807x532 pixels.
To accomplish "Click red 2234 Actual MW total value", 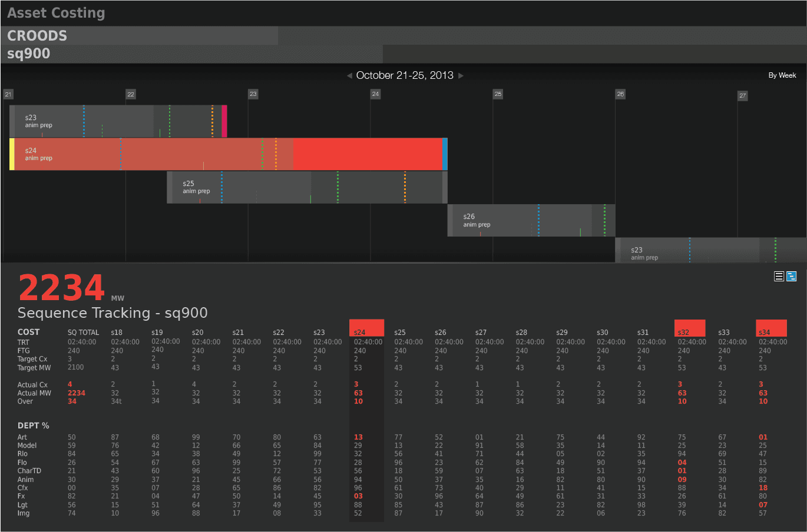I will pyautogui.click(x=77, y=393).
